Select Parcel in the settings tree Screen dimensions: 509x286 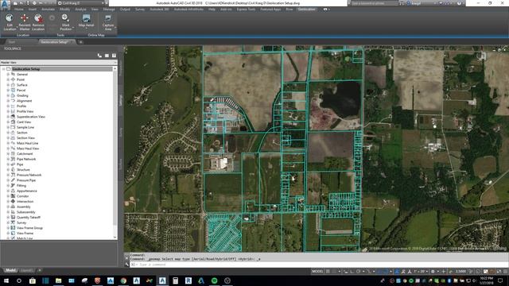coord(21,90)
